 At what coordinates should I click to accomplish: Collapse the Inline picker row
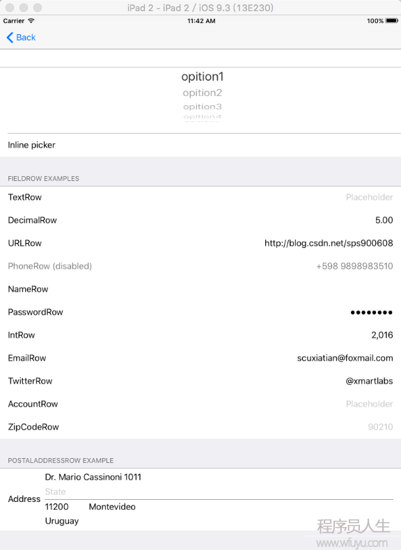pyautogui.click(x=200, y=145)
